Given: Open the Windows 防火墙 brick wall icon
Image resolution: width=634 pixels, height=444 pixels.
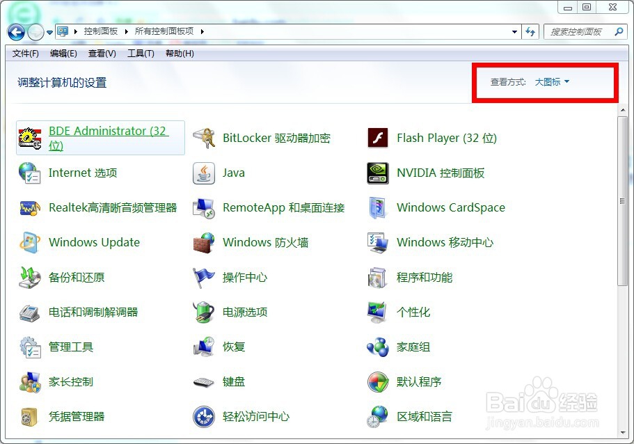Looking at the screenshot, I should click(204, 243).
